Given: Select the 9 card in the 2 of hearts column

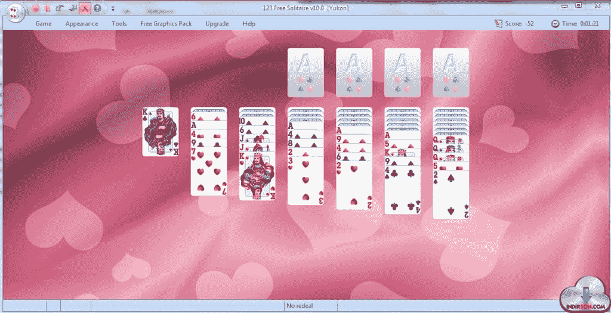Looking at the screenshot, I should click(x=354, y=140).
